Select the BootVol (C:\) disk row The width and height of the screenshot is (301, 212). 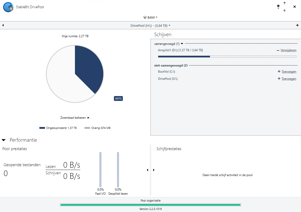pyautogui.click(x=166, y=72)
